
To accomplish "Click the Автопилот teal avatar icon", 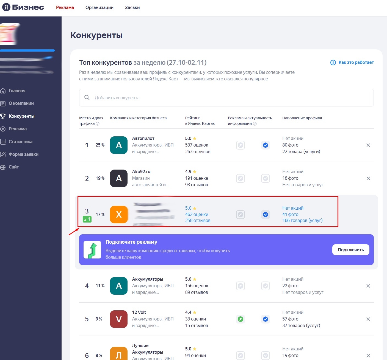I will coord(119,145).
